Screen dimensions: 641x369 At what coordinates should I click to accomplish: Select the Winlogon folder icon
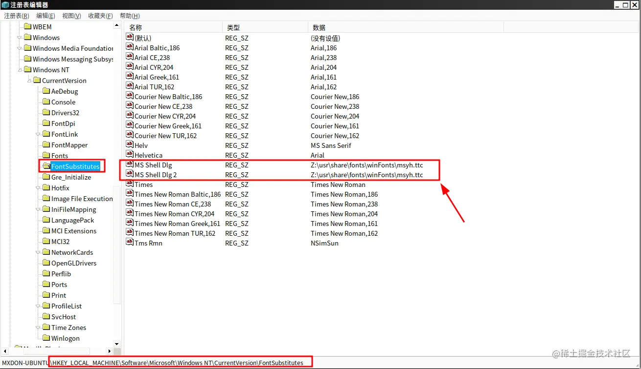[x=46, y=338]
